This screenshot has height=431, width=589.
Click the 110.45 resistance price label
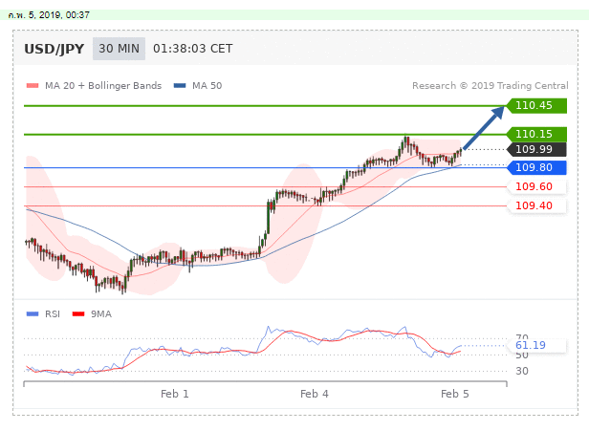coord(536,105)
